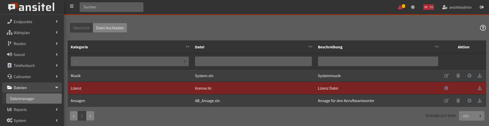489x126 pixels.
Task: Edit the System.sln file entry
Action: (446, 76)
